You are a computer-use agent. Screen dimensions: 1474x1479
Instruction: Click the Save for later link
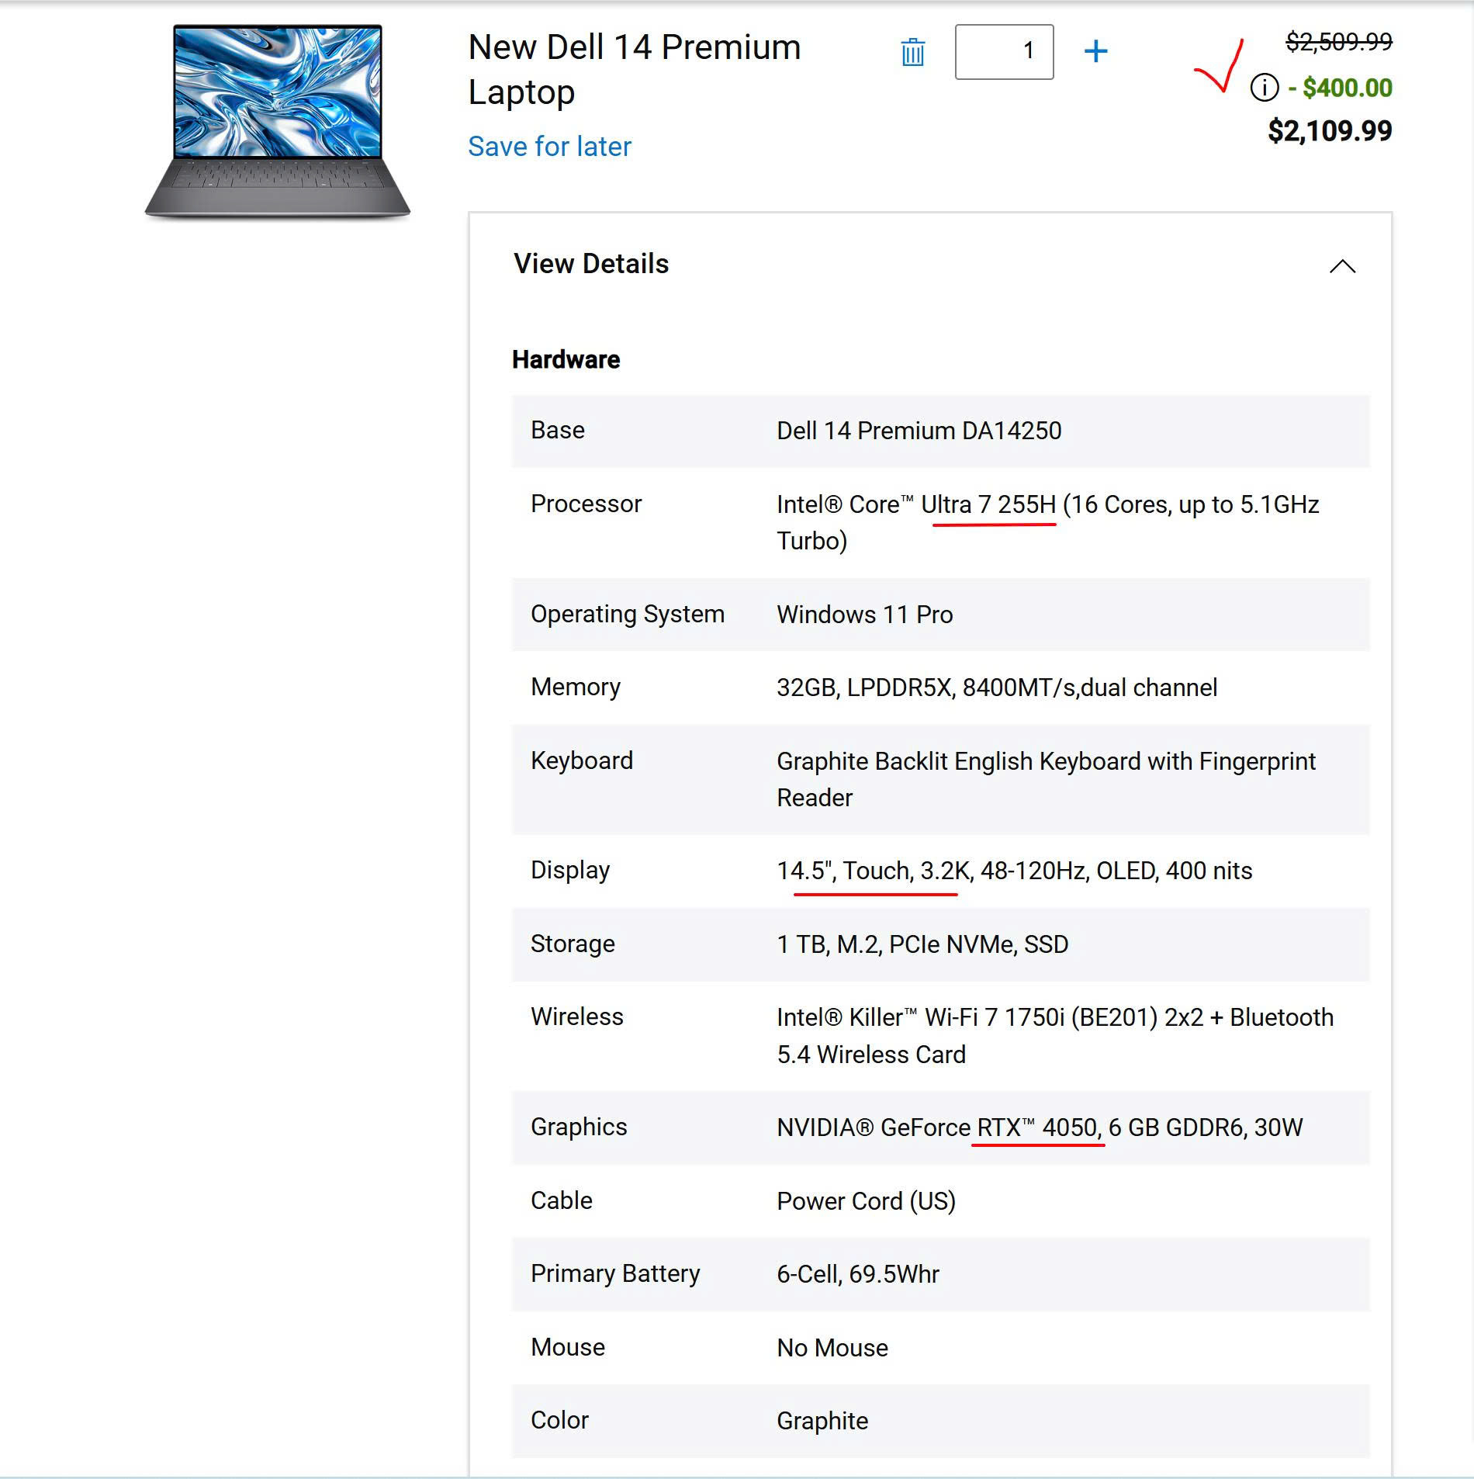(x=549, y=147)
